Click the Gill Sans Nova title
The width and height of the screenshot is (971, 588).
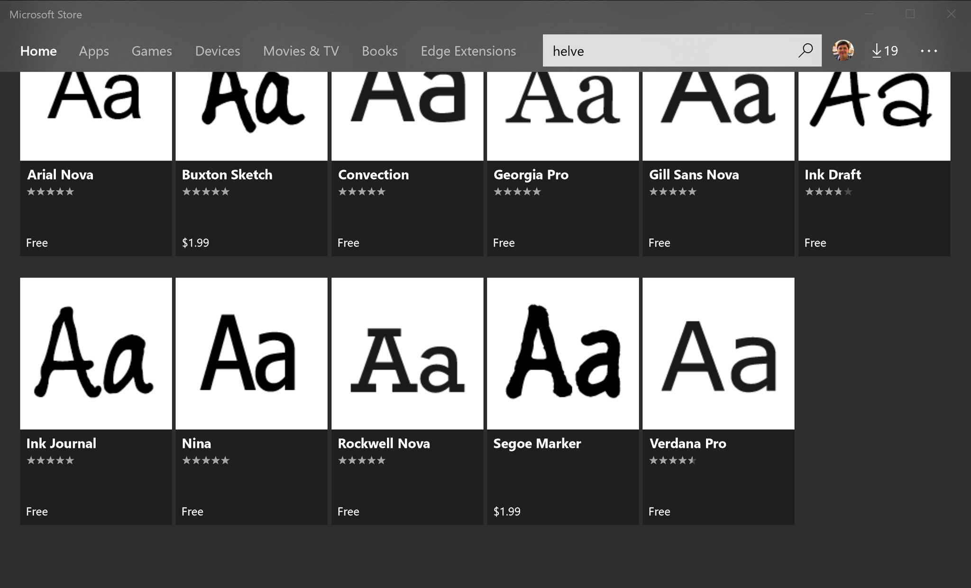(x=694, y=175)
